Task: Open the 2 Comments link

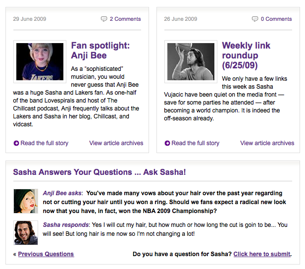Action: (125, 19)
